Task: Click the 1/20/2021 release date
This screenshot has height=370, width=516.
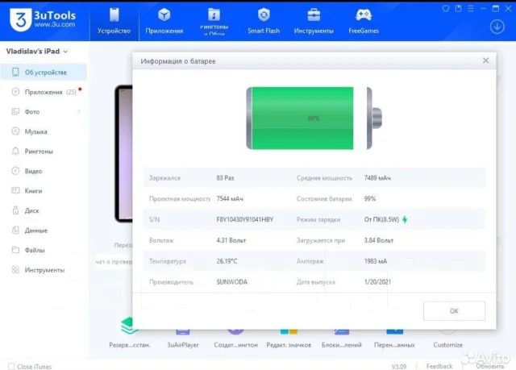Action: tap(377, 282)
